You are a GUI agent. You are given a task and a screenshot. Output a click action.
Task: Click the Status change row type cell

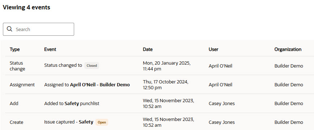tap(17, 66)
